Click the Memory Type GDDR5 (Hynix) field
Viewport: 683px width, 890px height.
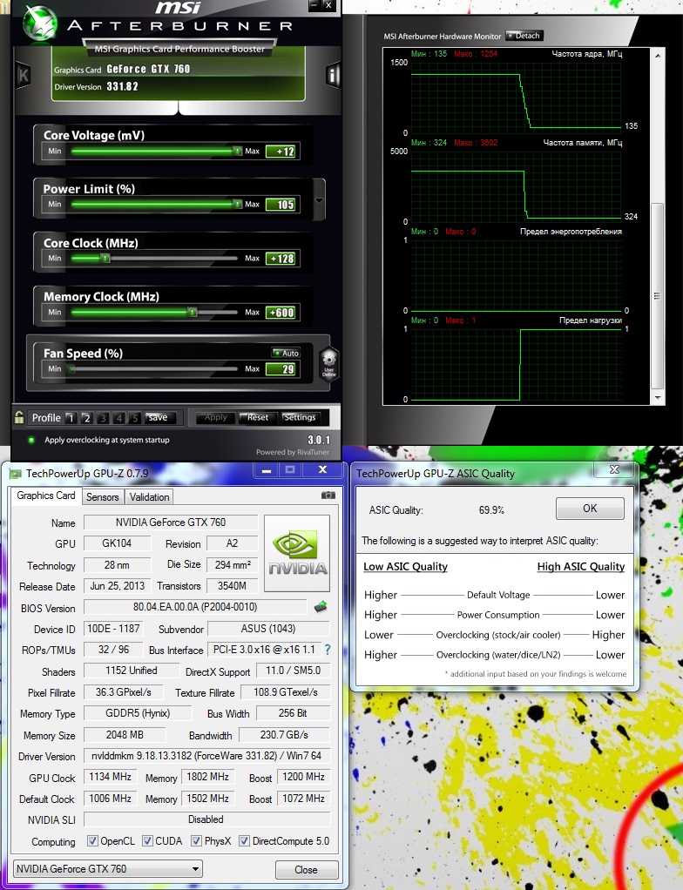click(x=138, y=713)
